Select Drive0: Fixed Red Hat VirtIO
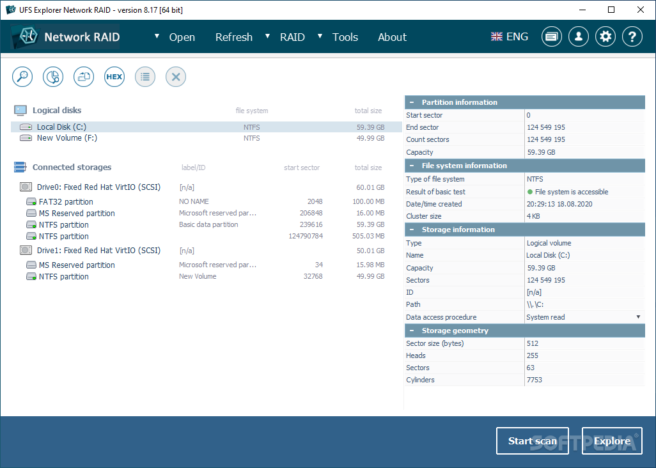The height and width of the screenshot is (468, 656). tap(207, 187)
